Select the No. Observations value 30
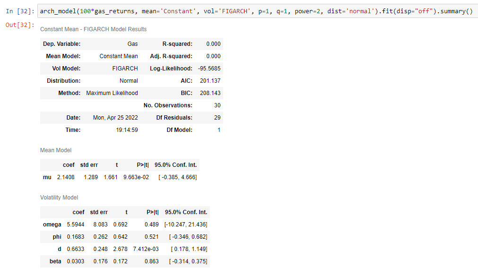Image resolution: width=478 pixels, height=277 pixels. pos(217,105)
